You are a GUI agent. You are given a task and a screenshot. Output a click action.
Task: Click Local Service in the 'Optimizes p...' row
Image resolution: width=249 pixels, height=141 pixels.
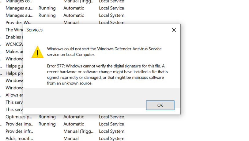[x=111, y=117]
